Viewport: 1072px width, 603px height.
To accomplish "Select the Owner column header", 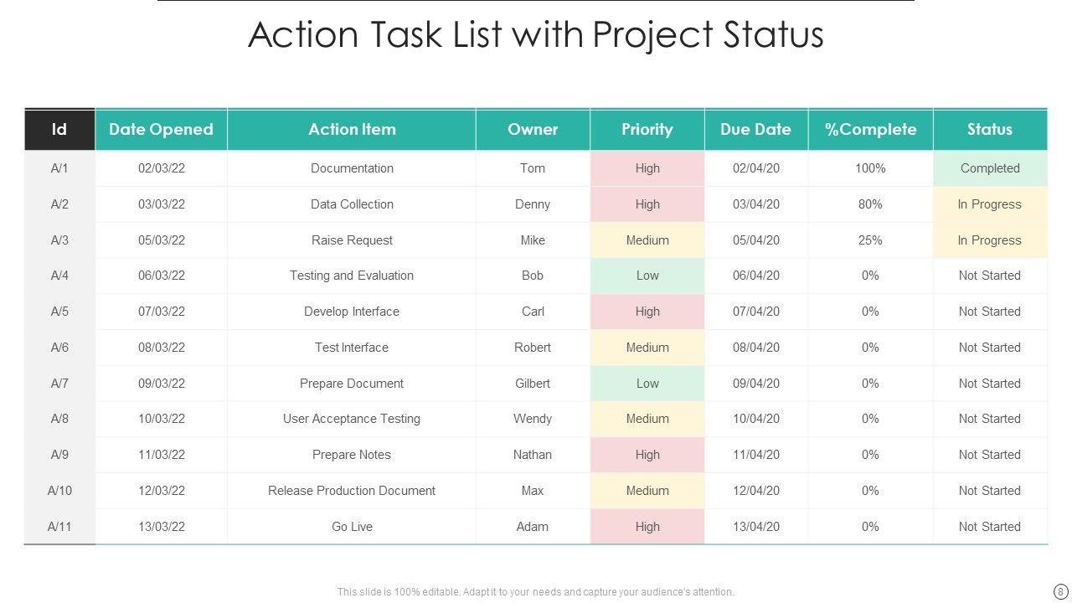I will (533, 130).
